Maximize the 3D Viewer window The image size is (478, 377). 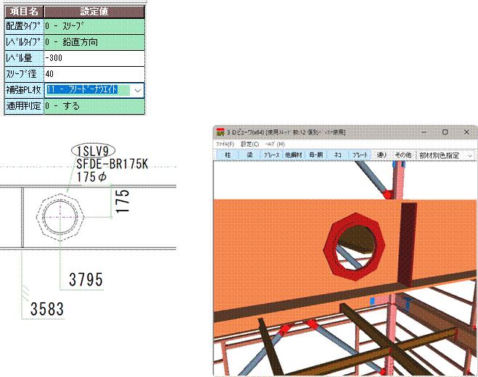(445, 132)
